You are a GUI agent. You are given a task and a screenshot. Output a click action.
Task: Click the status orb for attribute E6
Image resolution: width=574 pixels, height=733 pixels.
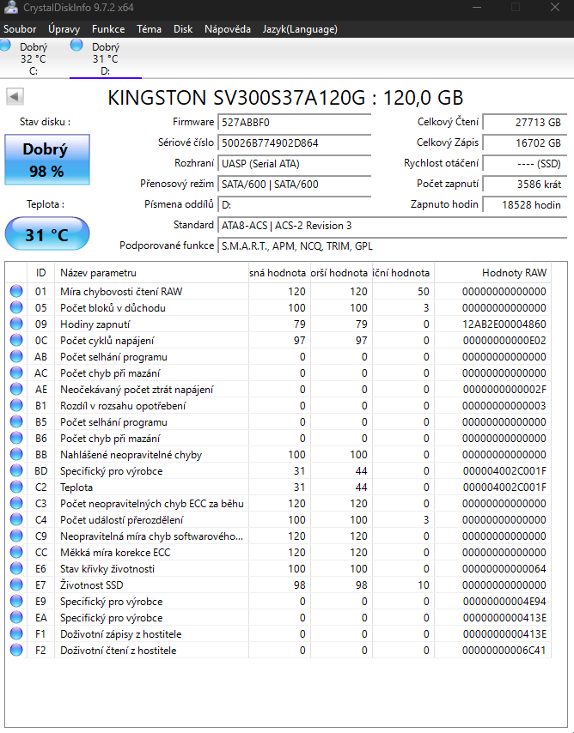tap(16, 568)
